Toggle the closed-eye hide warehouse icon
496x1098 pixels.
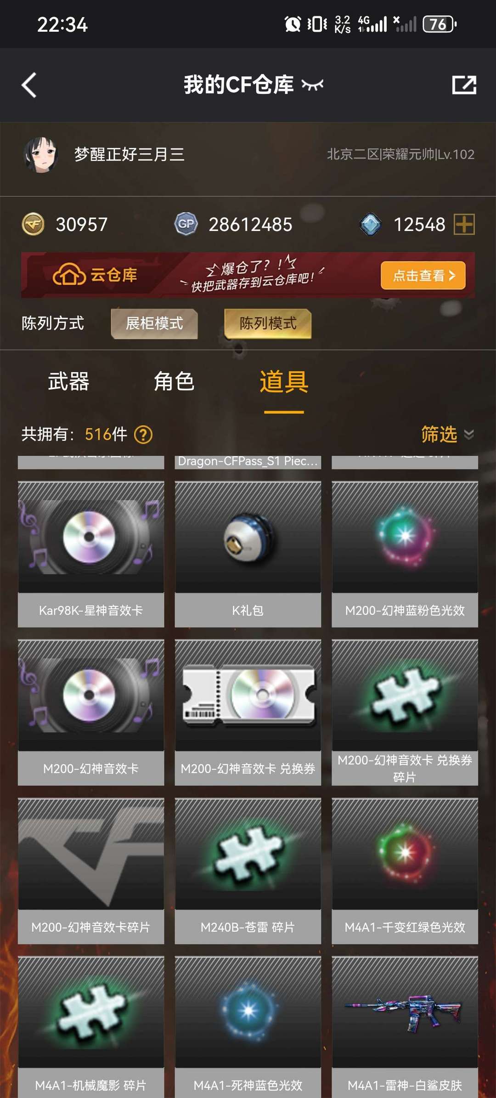point(312,85)
